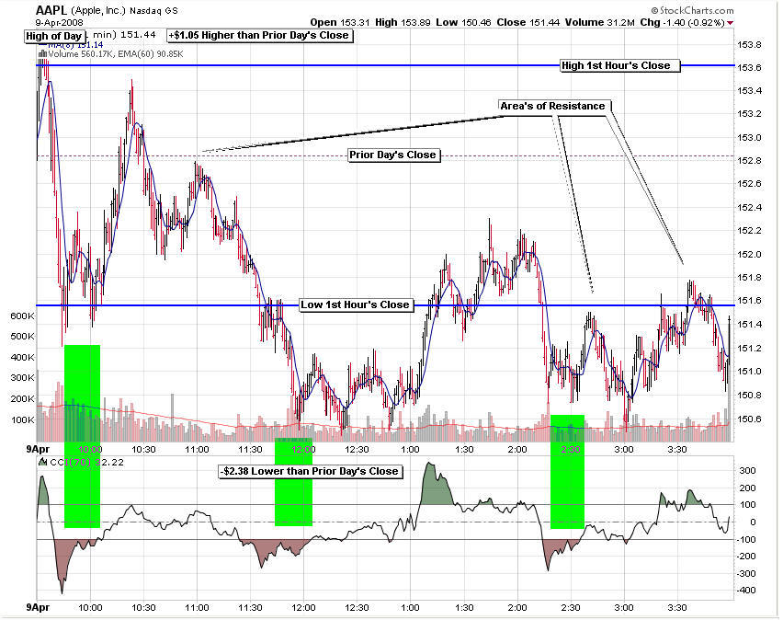Select the Open 153.31 value
This screenshot has width=783, height=620.
[340, 22]
